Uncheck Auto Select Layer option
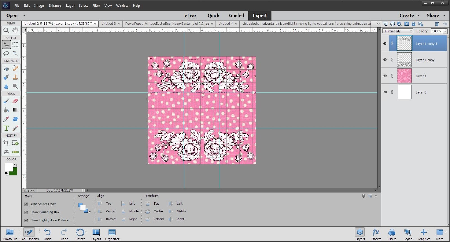450x242 pixels. coord(26,204)
